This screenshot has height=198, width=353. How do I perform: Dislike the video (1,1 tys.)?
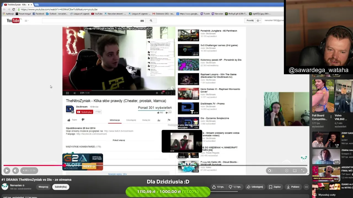pyautogui.click(x=235, y=187)
